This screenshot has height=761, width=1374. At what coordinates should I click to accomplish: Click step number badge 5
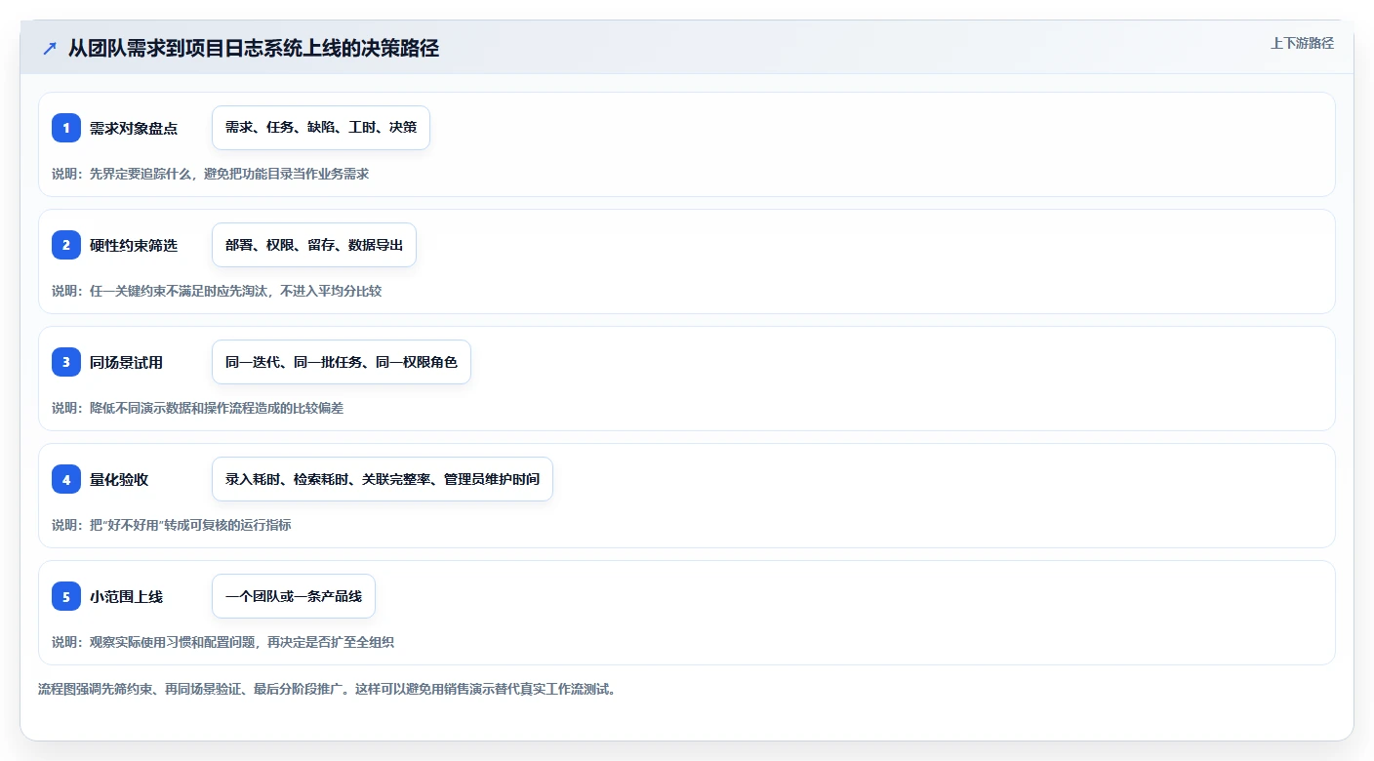pos(66,596)
